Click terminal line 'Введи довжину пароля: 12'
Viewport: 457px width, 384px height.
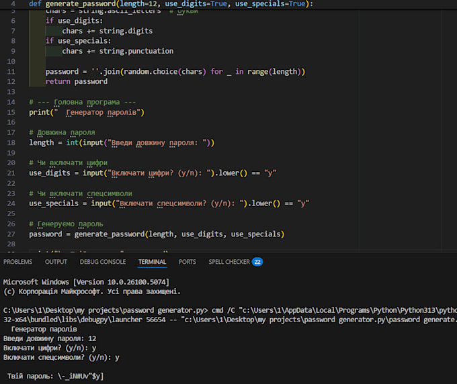click(x=50, y=338)
